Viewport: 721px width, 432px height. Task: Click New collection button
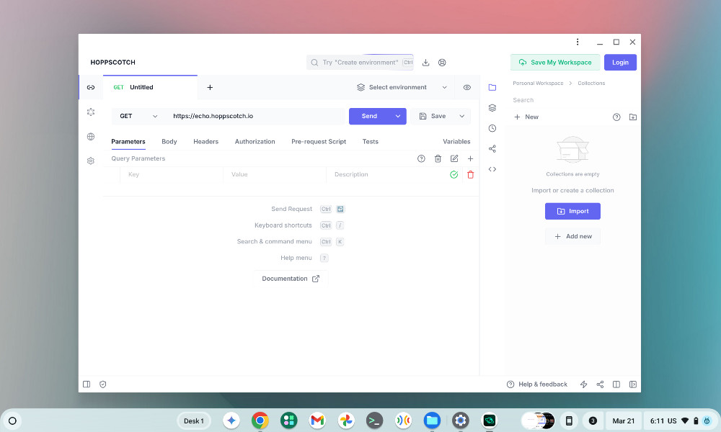526,117
